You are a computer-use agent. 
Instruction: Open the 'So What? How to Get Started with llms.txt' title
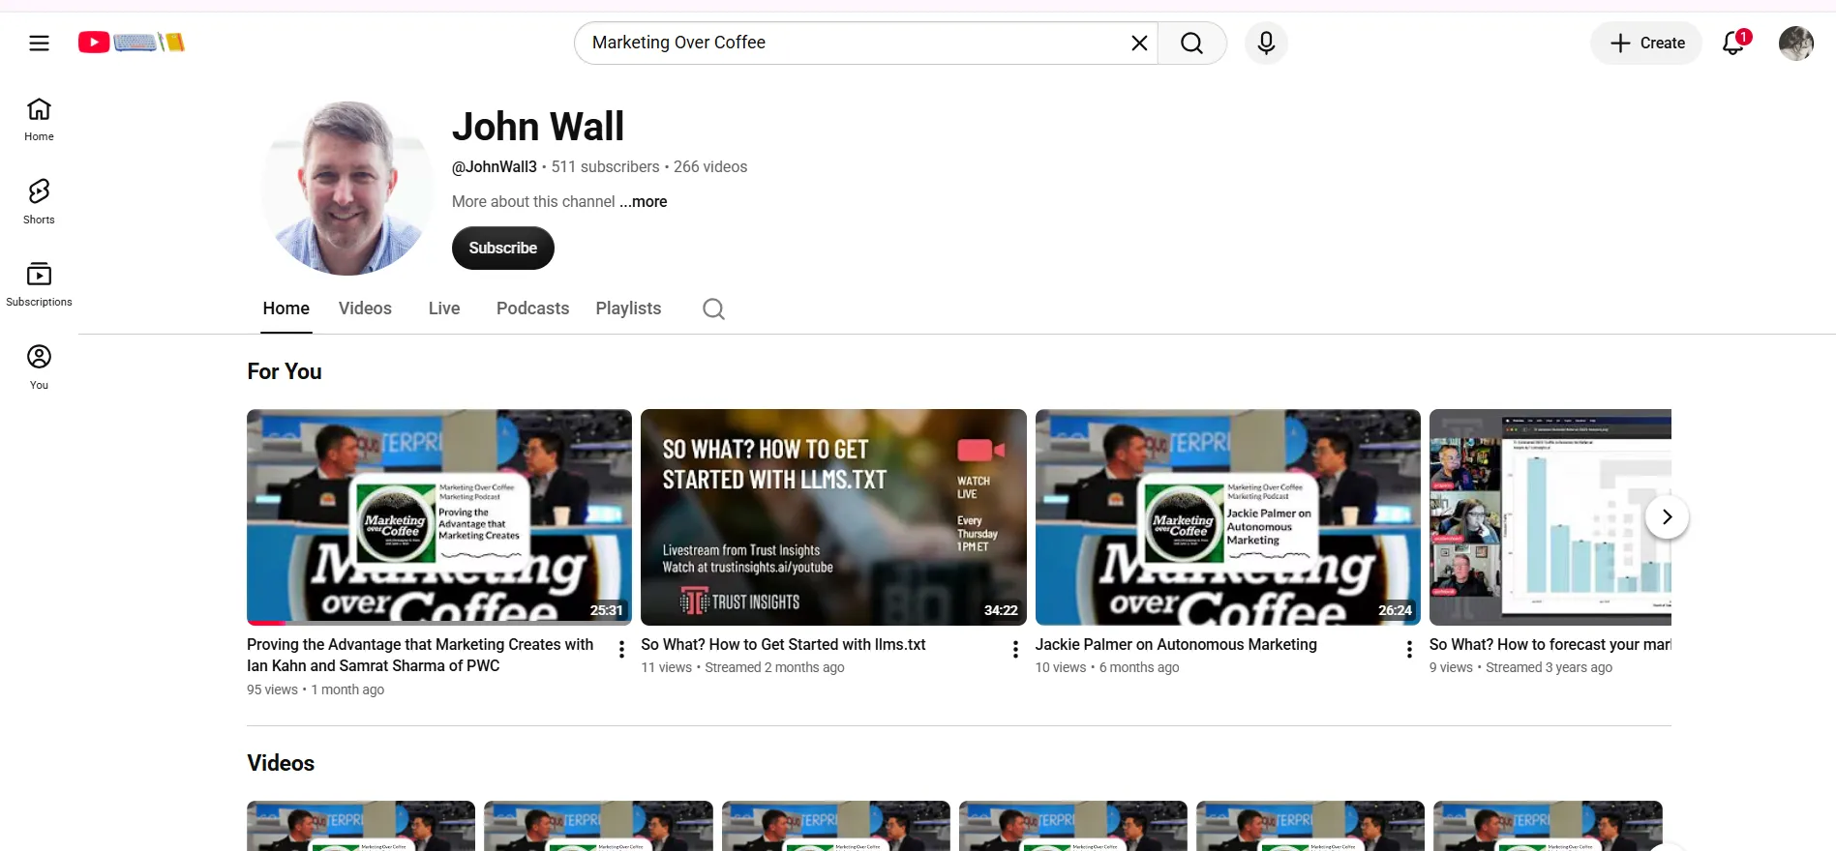pyautogui.click(x=783, y=644)
